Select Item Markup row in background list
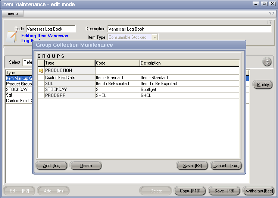The image size is (278, 198). click(x=19, y=78)
